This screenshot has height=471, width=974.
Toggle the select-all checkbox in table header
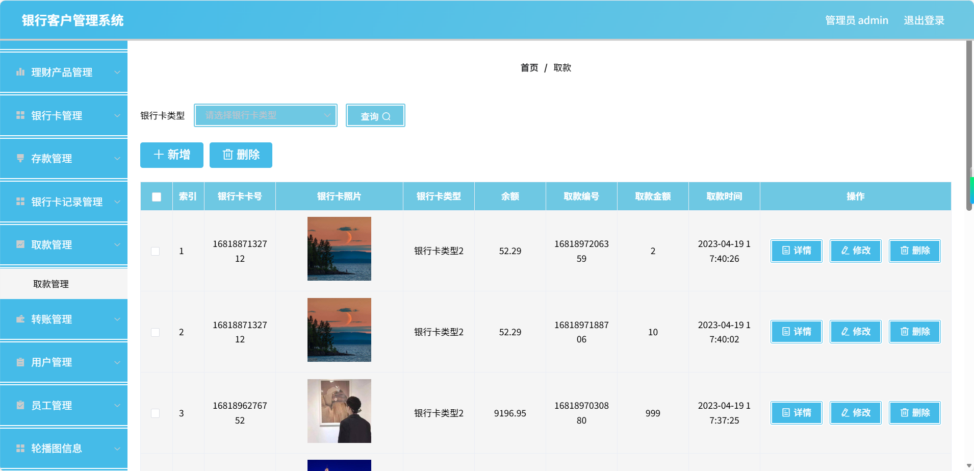[x=157, y=197]
